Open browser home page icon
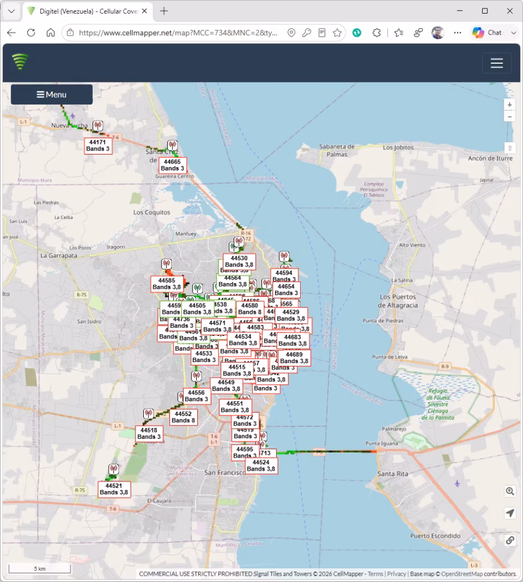Image resolution: width=523 pixels, height=582 pixels. (51, 32)
